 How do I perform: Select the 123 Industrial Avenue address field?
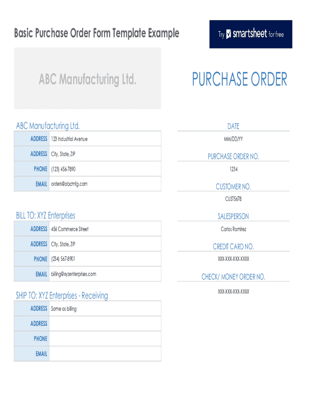click(105, 139)
